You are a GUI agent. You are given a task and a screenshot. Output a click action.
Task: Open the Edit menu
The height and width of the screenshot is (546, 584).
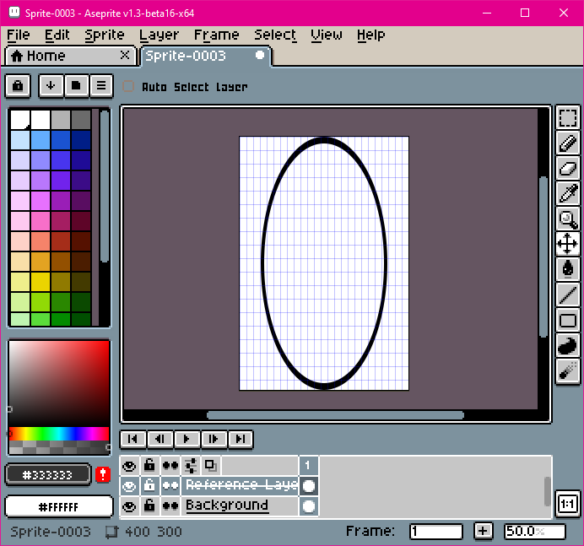(x=57, y=35)
